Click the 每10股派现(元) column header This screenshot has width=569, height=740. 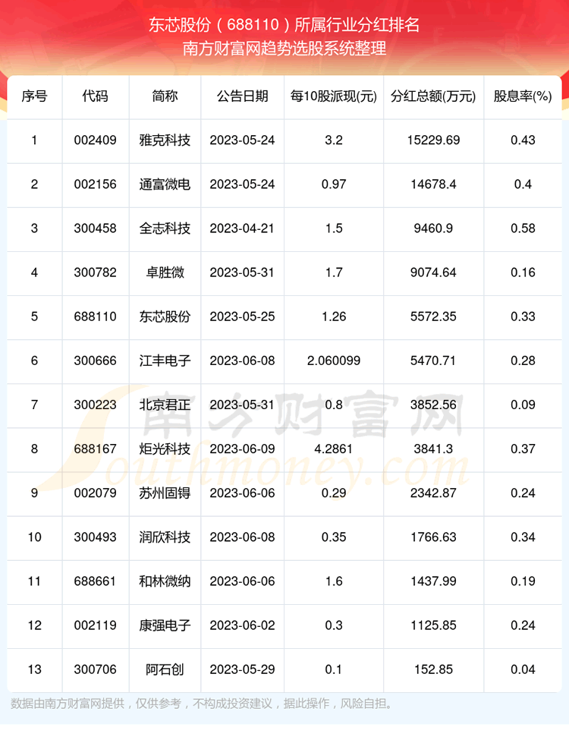tap(333, 96)
